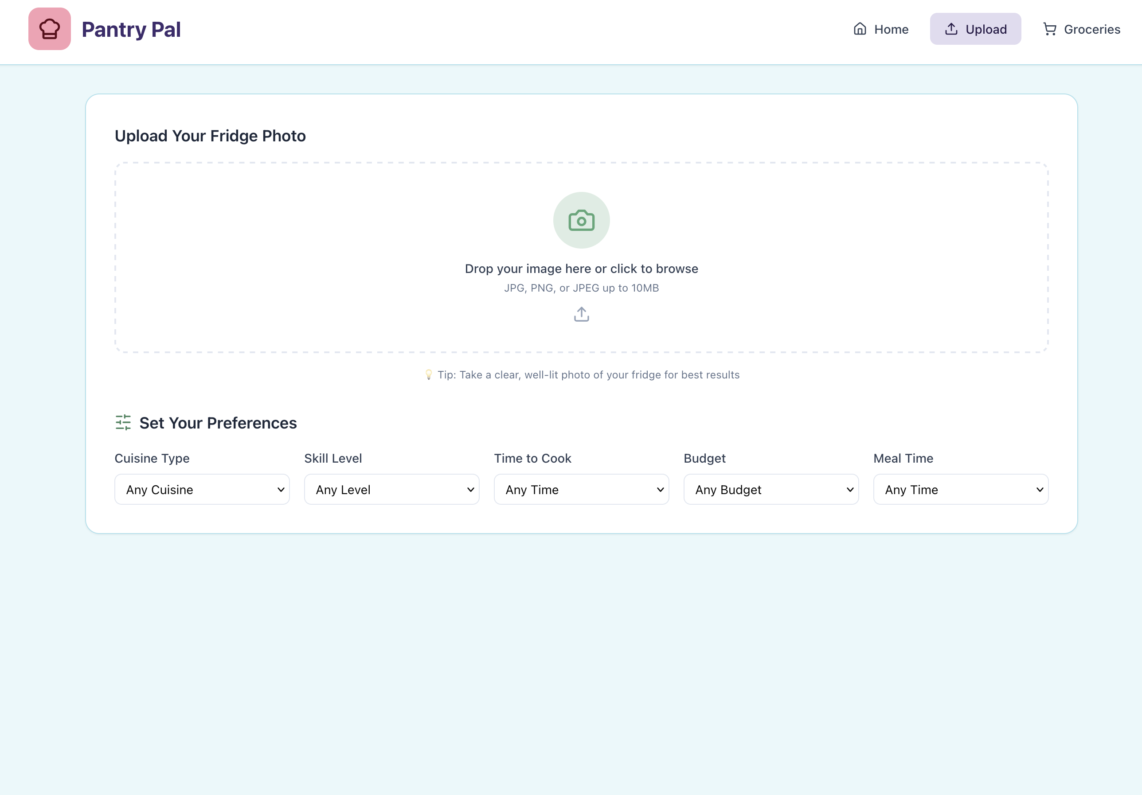Click the lightbulb tip icon

[428, 375]
